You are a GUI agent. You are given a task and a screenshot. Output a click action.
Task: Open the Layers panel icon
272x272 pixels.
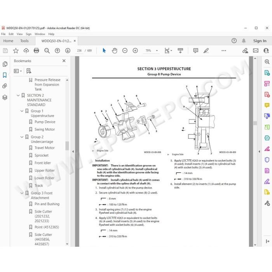5,97
